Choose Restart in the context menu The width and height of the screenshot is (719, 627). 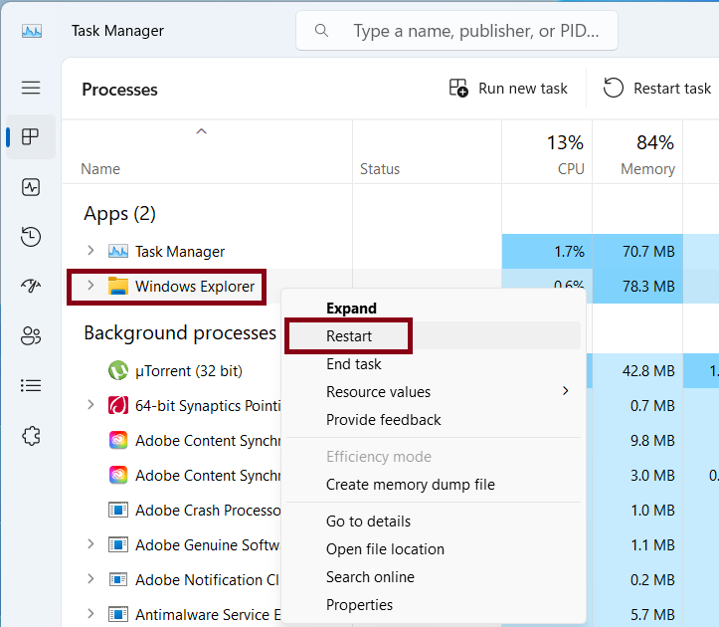348,336
